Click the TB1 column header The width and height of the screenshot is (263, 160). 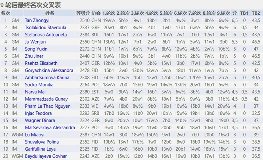pyautogui.click(x=244, y=13)
